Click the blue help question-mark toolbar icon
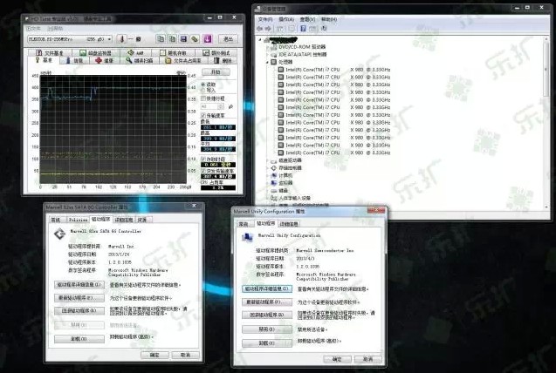The image size is (556, 373). (x=303, y=28)
